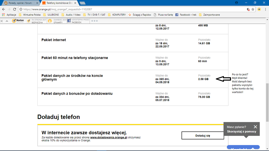269x151 pixels.
Task: Collapse the Norton toolbar with up arrow
Action: tap(7, 21)
